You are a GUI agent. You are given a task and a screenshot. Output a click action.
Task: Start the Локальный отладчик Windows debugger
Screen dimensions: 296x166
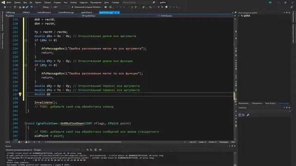(87, 7)
